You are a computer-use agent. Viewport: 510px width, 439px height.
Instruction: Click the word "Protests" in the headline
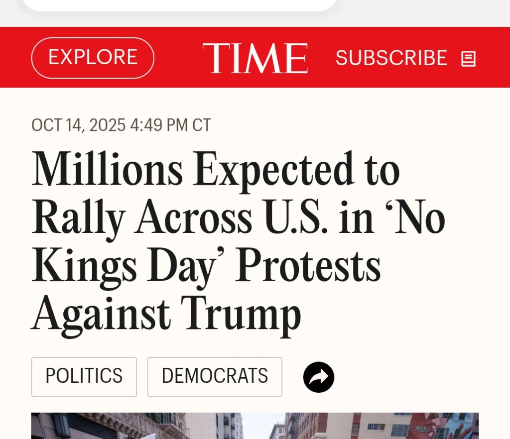coord(308,267)
